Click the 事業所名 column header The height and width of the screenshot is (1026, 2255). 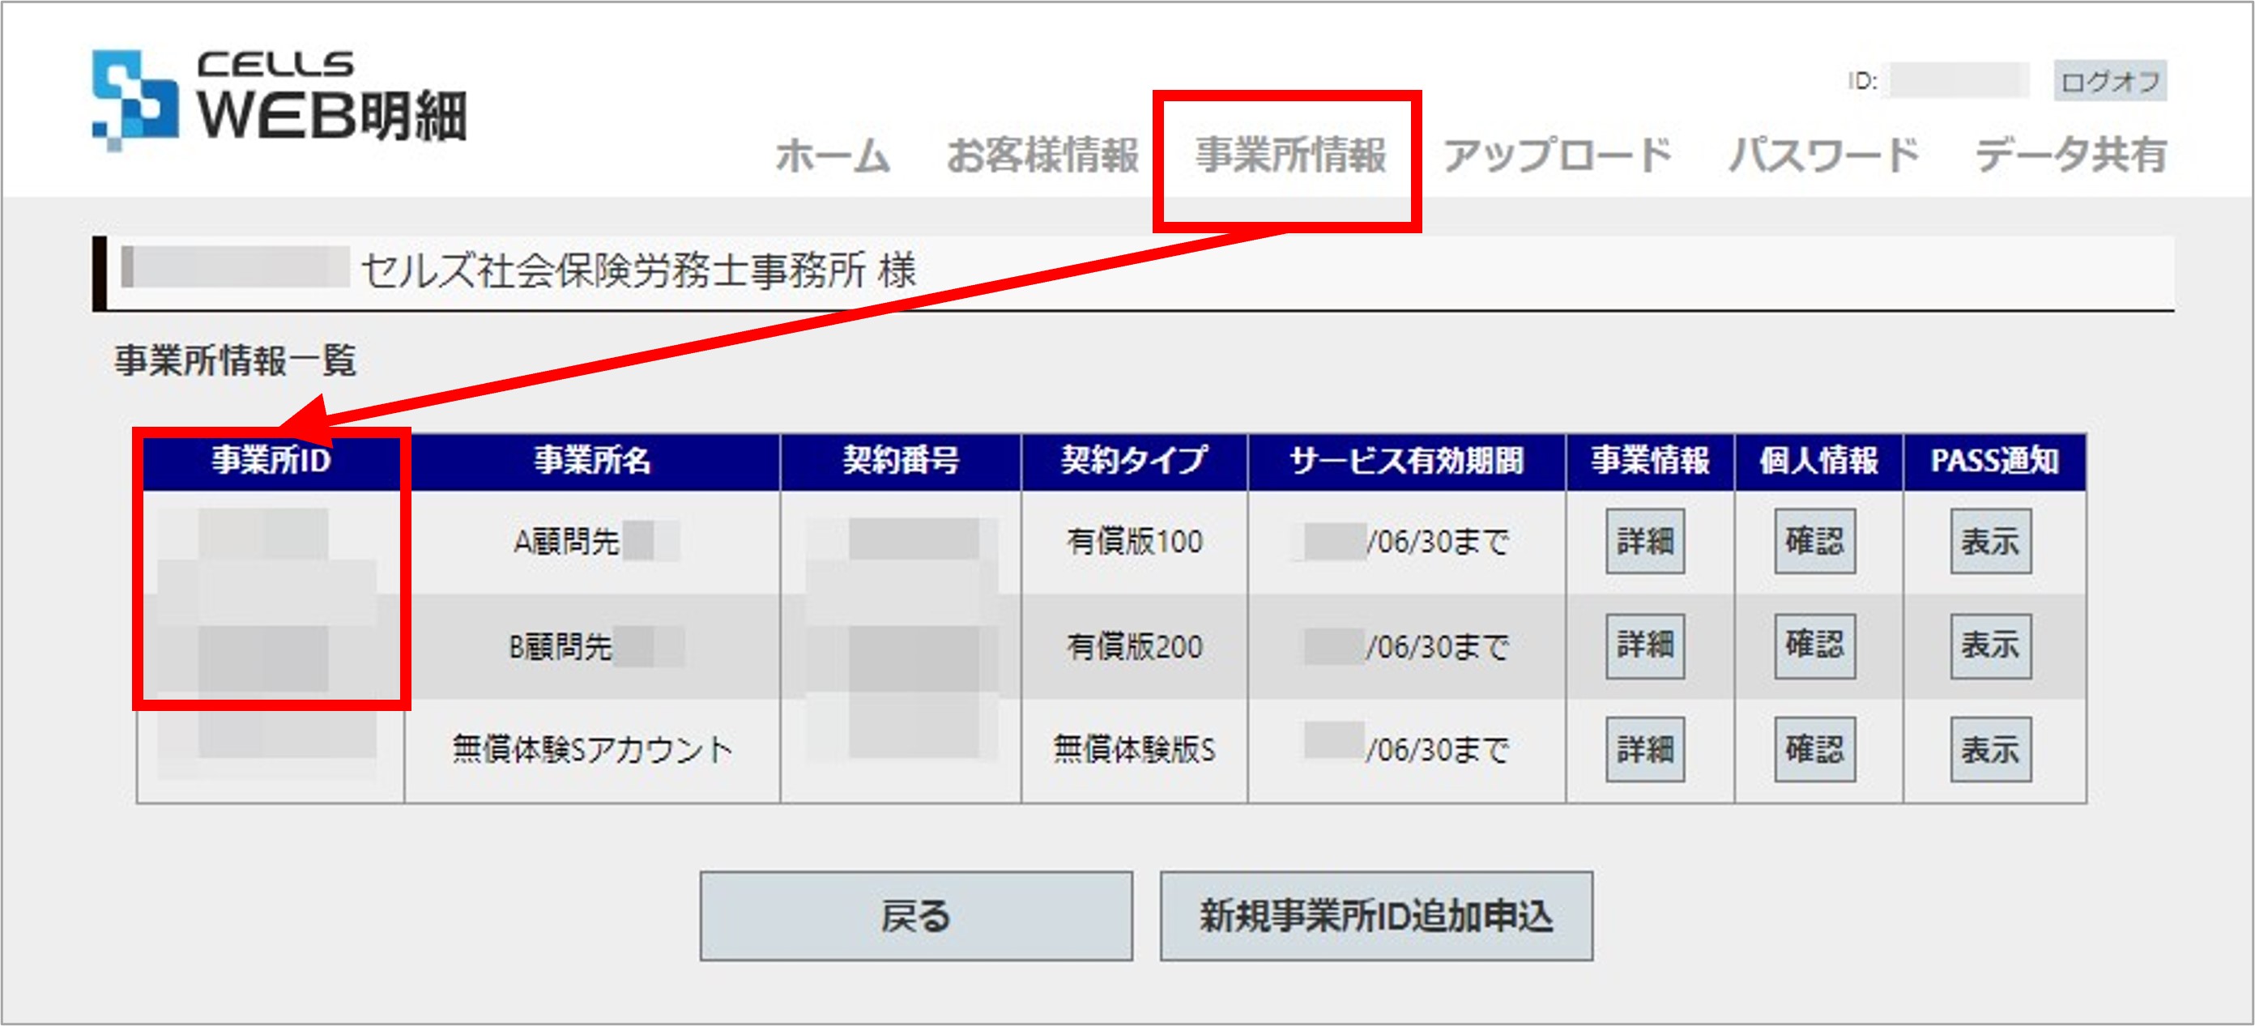[x=593, y=461]
